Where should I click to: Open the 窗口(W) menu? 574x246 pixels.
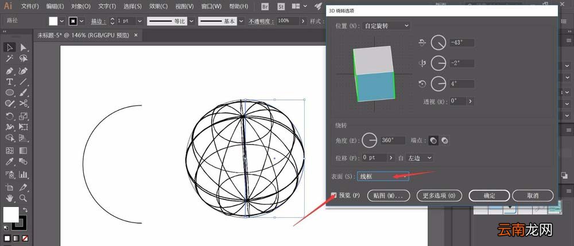tap(211, 6)
